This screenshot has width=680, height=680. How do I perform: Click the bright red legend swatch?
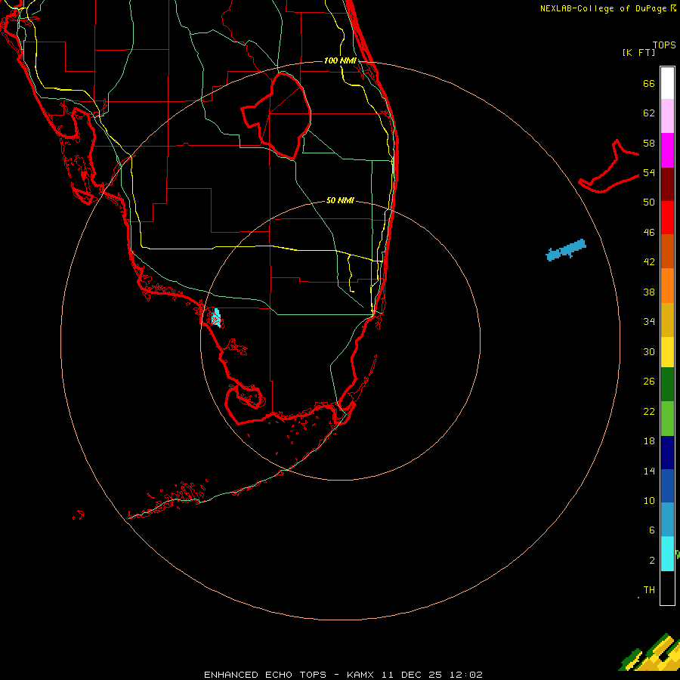pos(667,218)
